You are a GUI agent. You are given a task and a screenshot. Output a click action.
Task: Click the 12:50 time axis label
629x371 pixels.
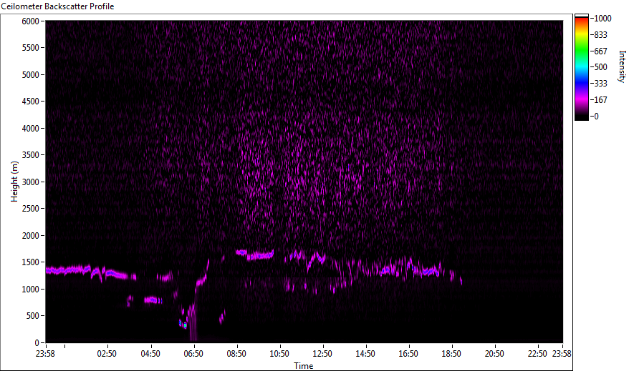pos(322,354)
